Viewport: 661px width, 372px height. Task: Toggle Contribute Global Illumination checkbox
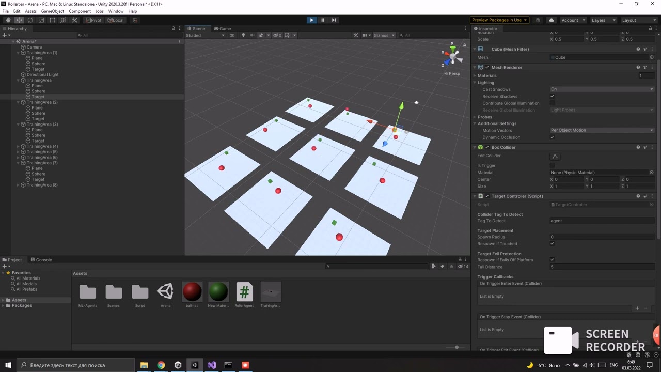click(553, 103)
